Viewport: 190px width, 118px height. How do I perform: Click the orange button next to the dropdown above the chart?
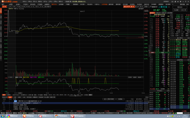pyautogui.click(x=132, y=7)
